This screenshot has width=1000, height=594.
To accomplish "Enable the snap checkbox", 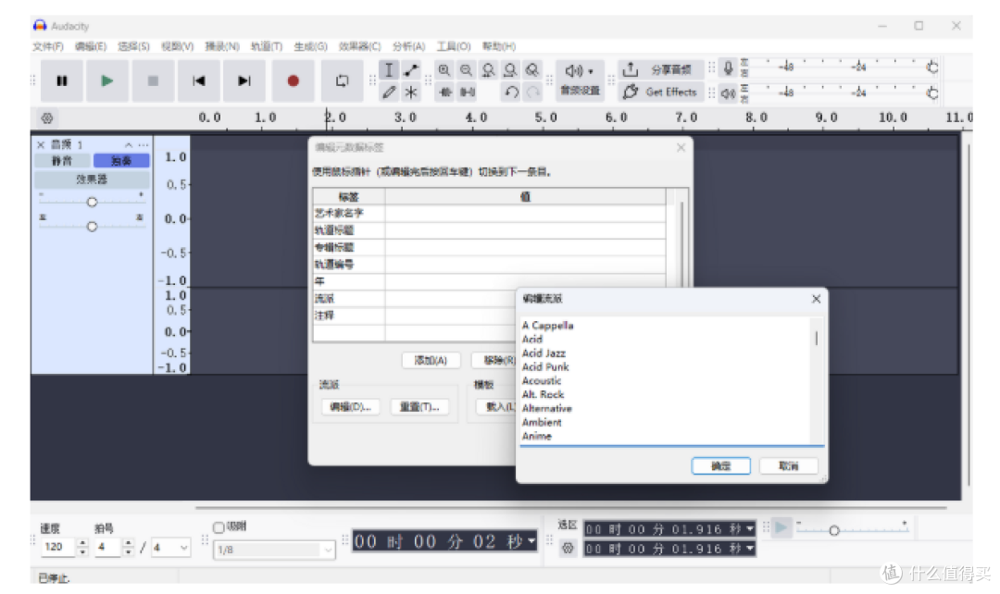I will pyautogui.click(x=219, y=527).
